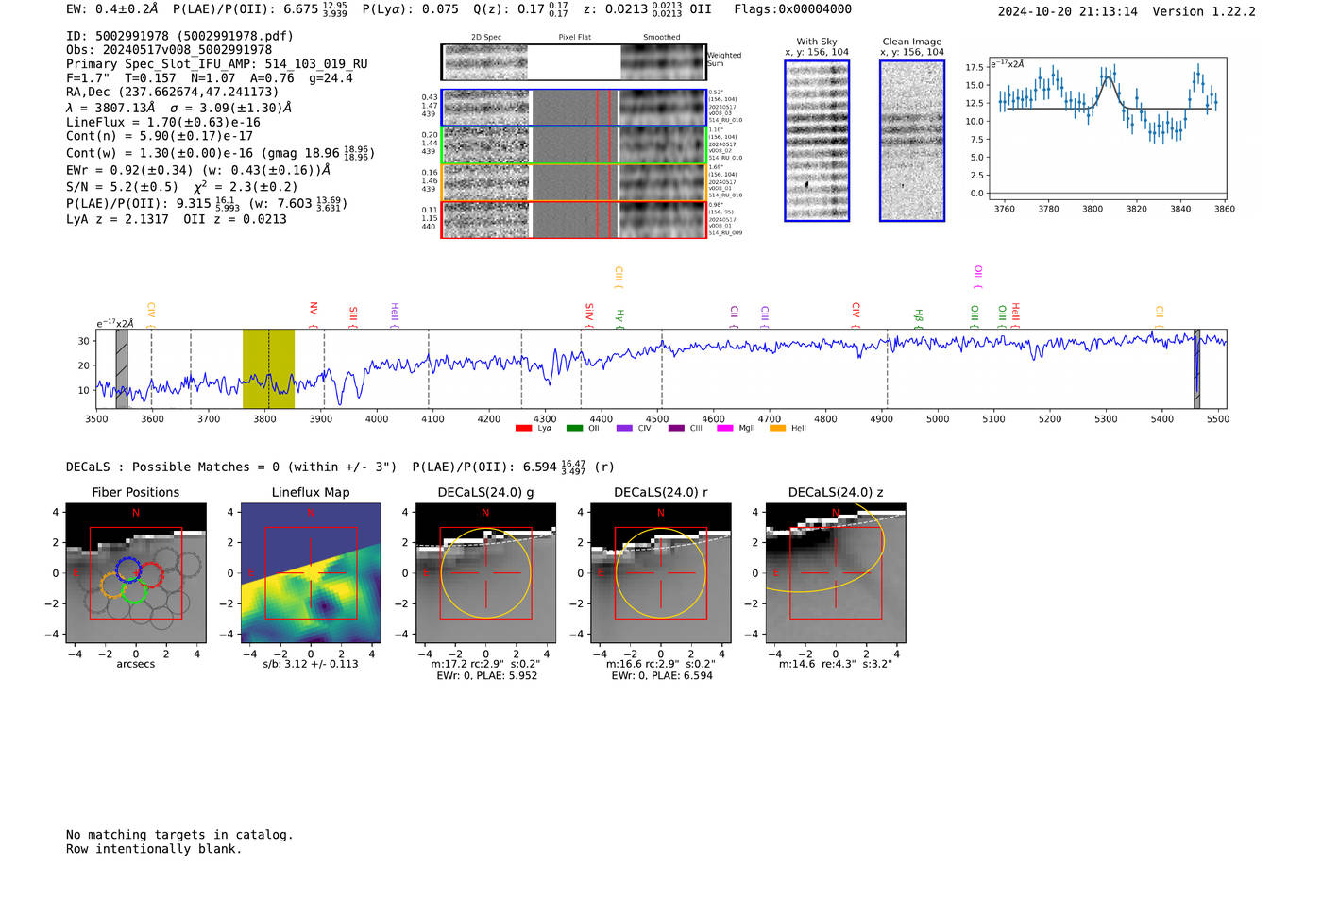Click the EWr: 0, PLAE: 5.952 label
Screen dimensions: 1322x900
[486, 675]
